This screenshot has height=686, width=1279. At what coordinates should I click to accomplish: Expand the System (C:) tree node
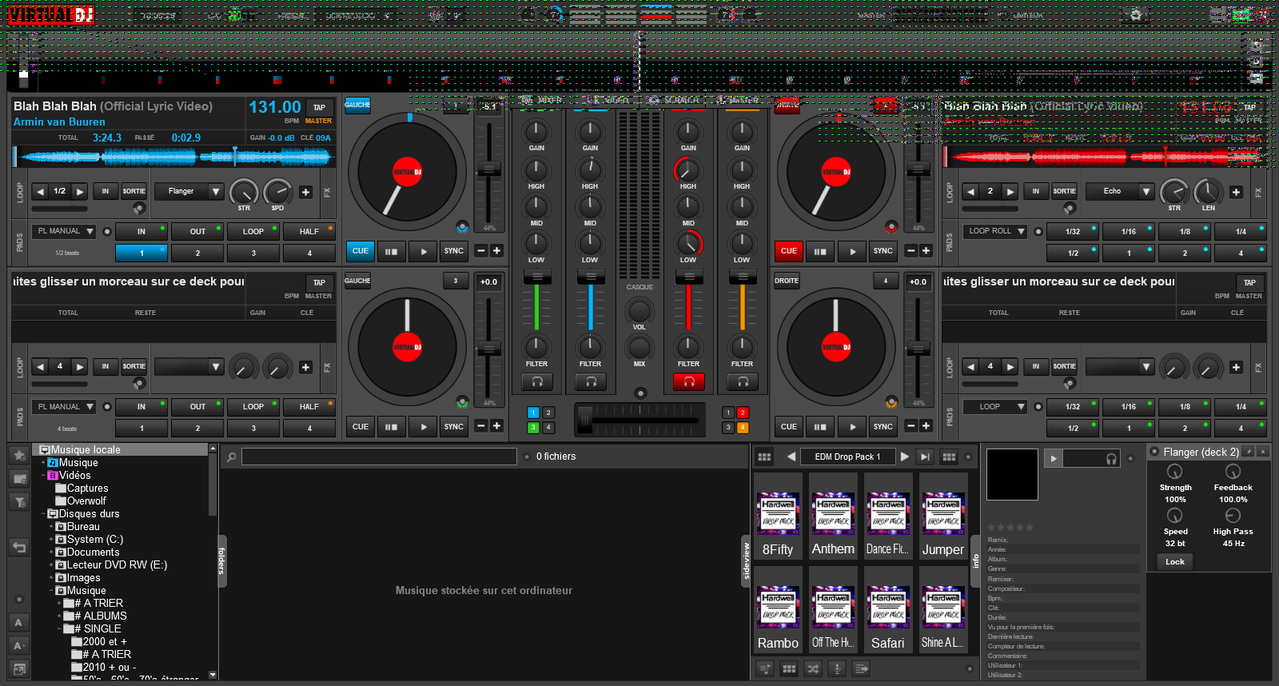click(51, 539)
